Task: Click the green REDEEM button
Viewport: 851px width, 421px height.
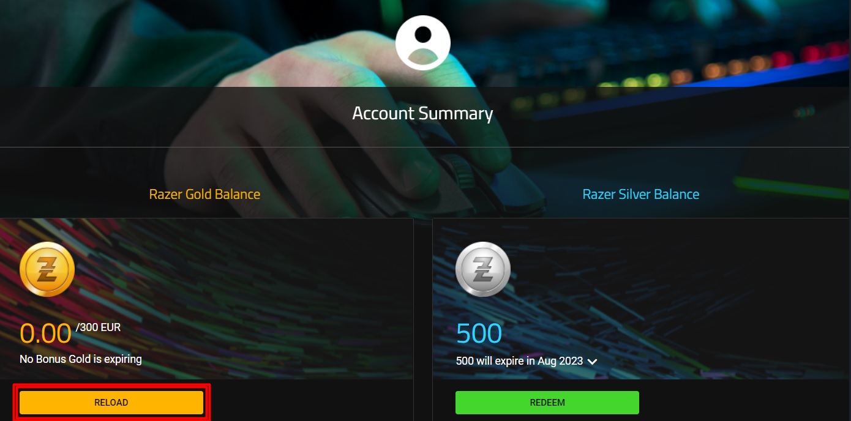Action: click(547, 403)
